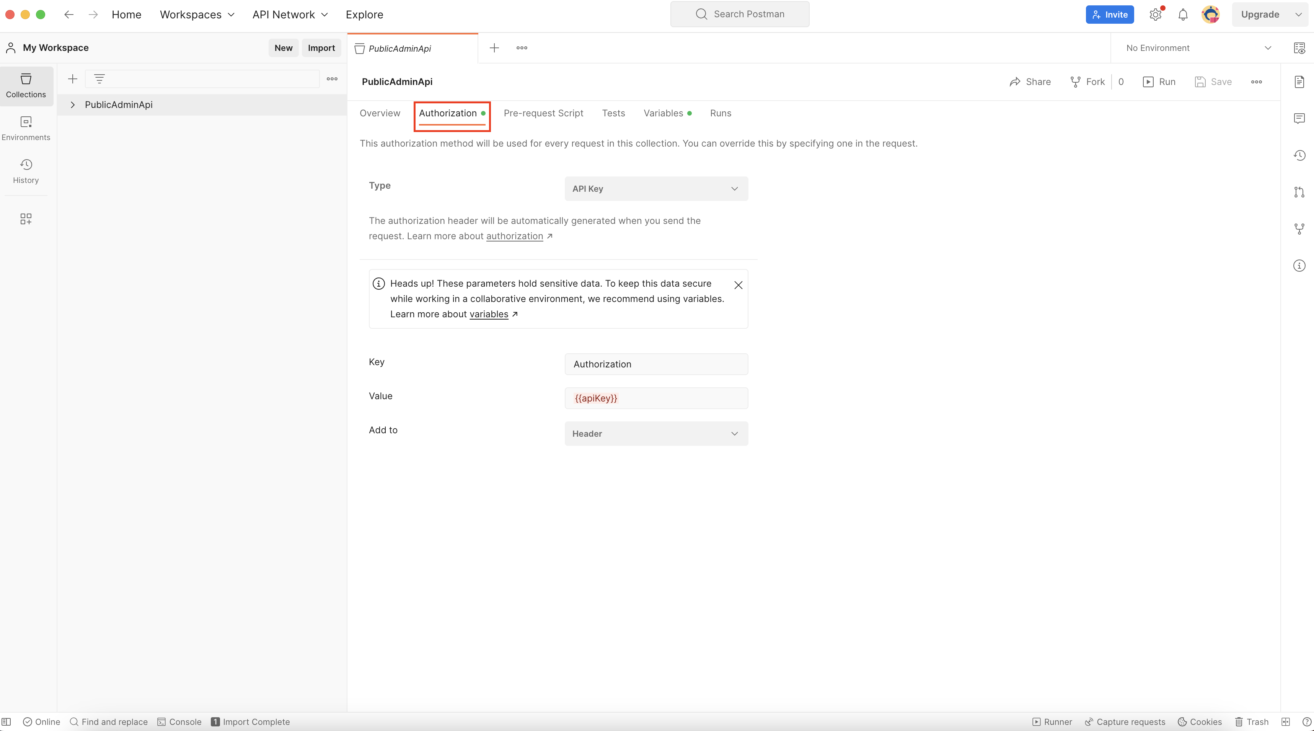1314x731 pixels.
Task: Open the comments icon in right sidebar
Action: 1299,118
